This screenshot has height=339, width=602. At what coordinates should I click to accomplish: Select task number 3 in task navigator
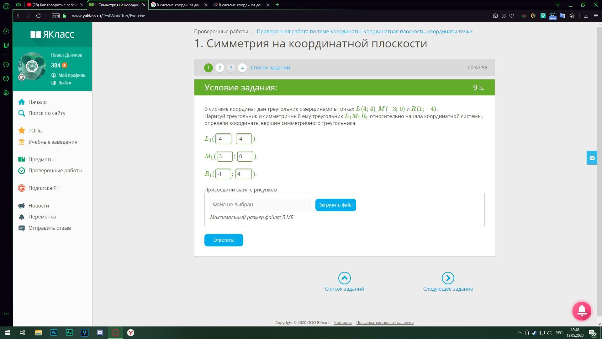(231, 68)
